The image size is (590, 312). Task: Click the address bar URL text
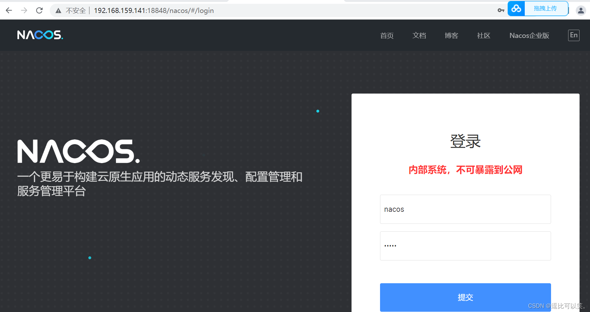click(154, 11)
